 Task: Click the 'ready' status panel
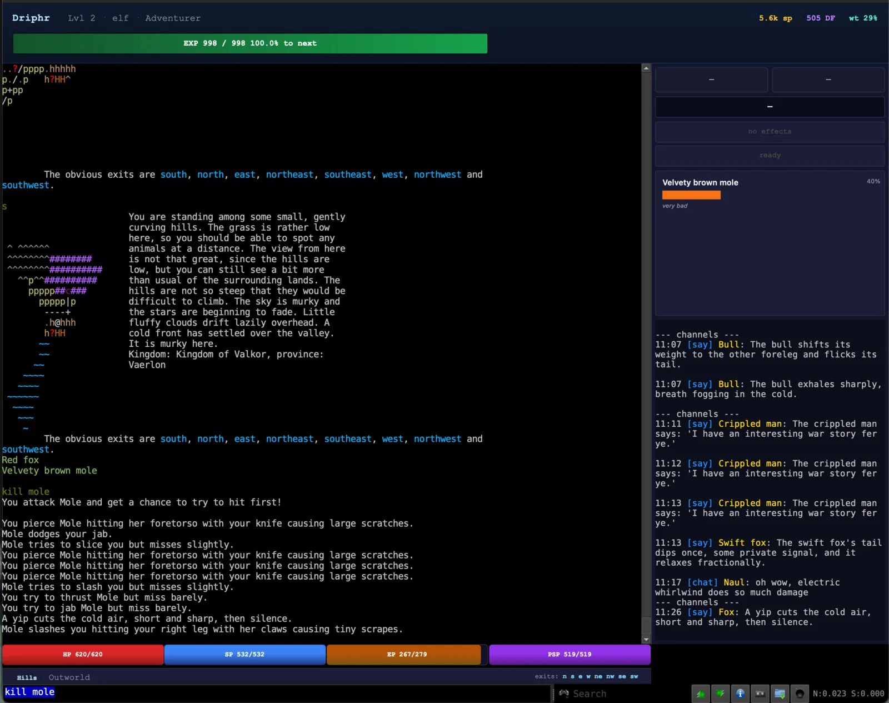point(770,156)
